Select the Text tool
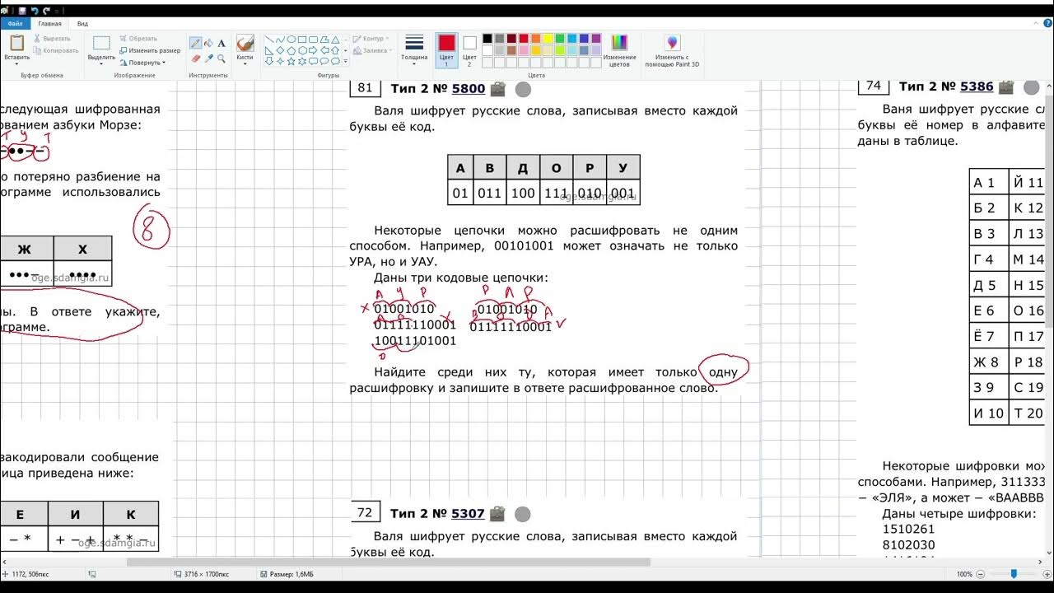Viewport: 1054px width, 593px height. tap(222, 43)
